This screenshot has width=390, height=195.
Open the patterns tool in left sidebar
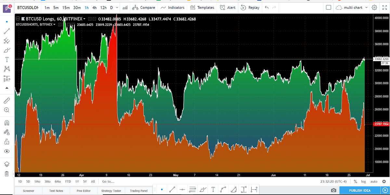coord(7,69)
